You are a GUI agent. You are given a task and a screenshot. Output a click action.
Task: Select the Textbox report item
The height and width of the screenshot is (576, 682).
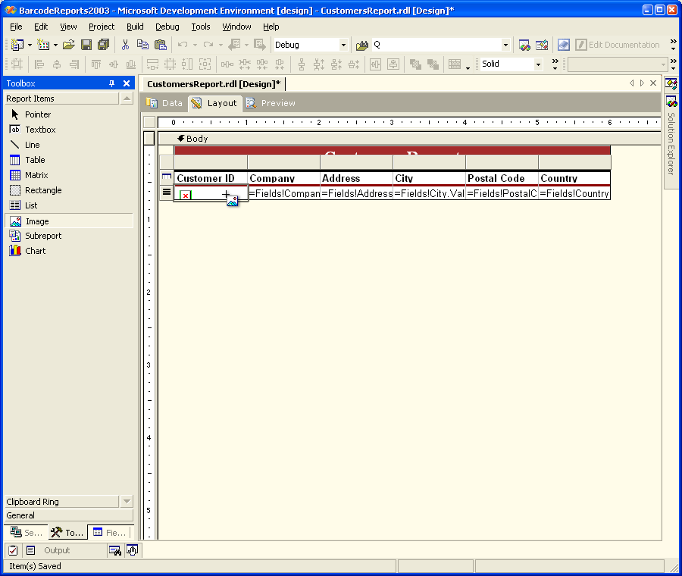click(x=39, y=130)
